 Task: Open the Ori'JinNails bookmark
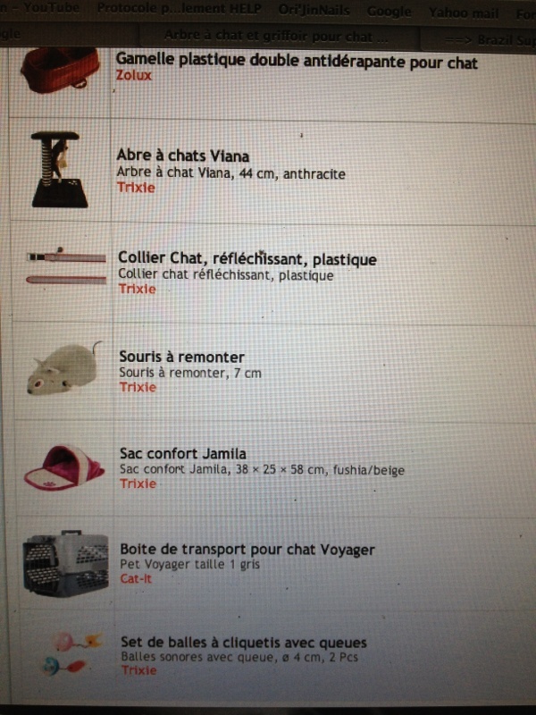pos(314,10)
